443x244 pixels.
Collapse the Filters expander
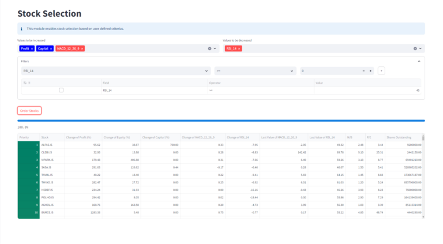[x=418, y=61]
